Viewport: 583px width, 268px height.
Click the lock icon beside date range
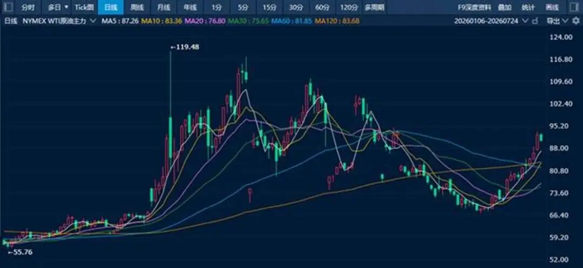(535, 21)
